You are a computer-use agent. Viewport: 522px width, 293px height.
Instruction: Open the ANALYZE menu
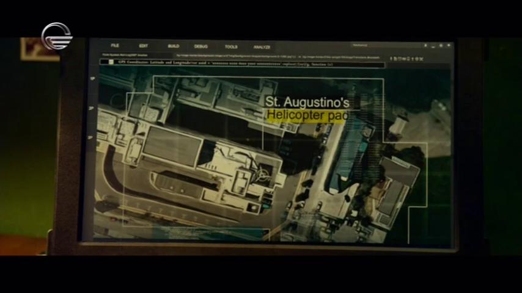pos(262,46)
